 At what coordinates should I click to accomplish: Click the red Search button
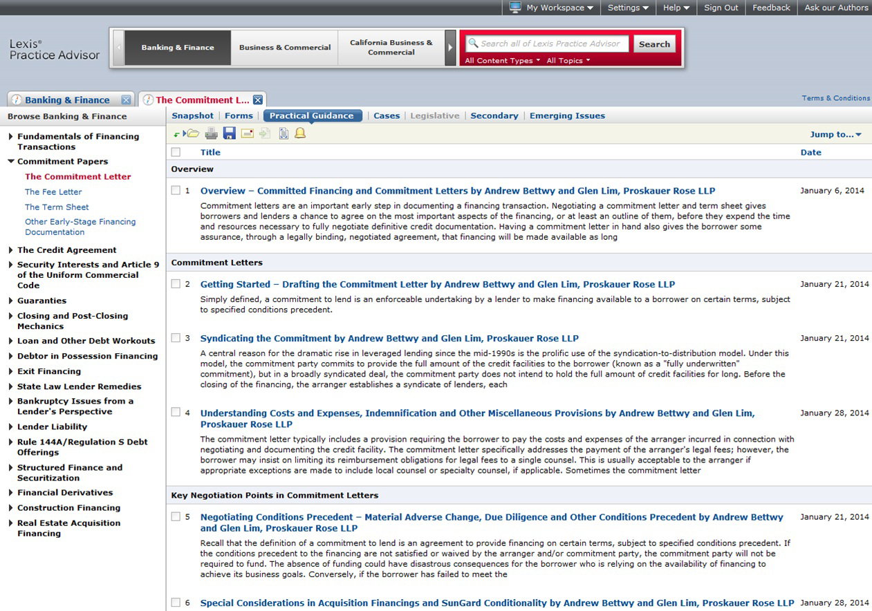point(654,44)
